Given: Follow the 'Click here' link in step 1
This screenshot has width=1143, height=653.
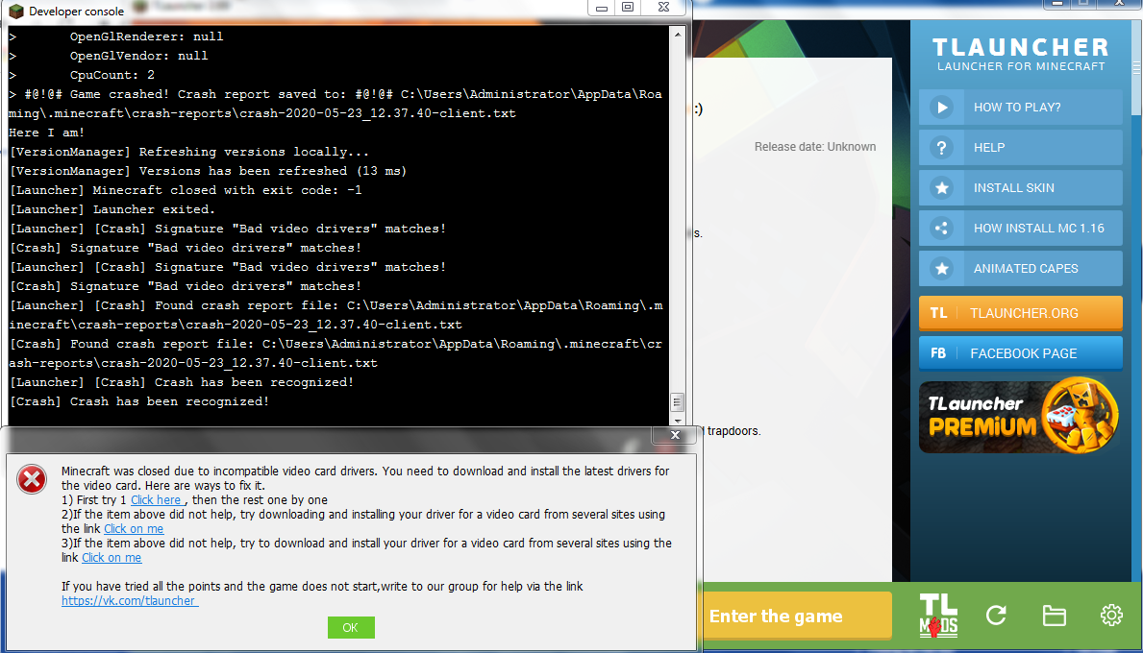Looking at the screenshot, I should tap(157, 500).
